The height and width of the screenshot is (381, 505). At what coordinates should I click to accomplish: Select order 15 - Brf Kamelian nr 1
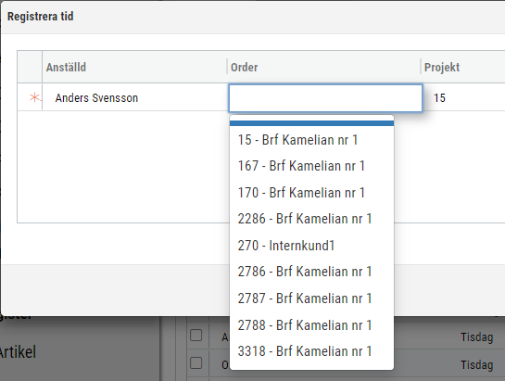(x=311, y=140)
